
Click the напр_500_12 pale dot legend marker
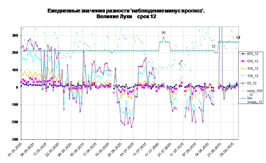pyautogui.click(x=243, y=91)
